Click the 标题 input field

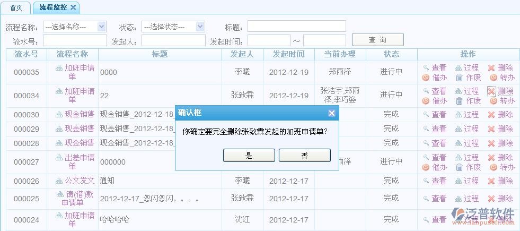click(296, 27)
